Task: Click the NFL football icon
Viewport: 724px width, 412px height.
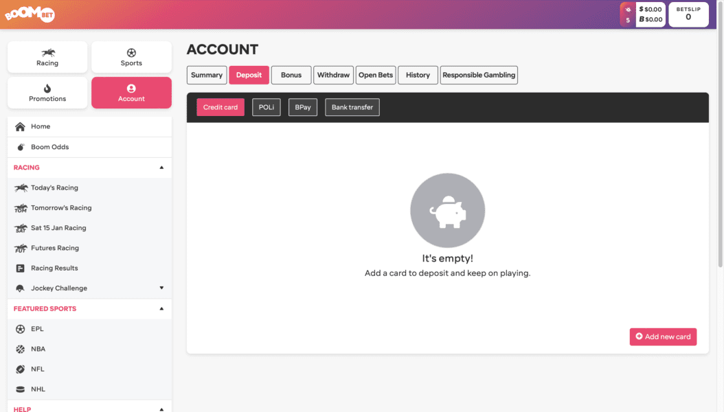Action: click(x=21, y=369)
